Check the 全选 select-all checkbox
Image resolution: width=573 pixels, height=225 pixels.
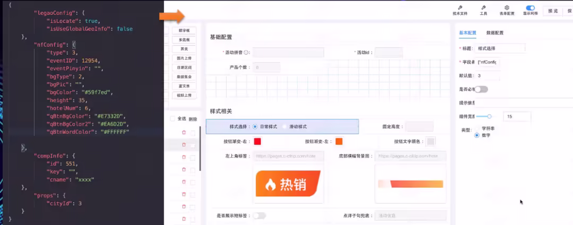tap(172, 119)
